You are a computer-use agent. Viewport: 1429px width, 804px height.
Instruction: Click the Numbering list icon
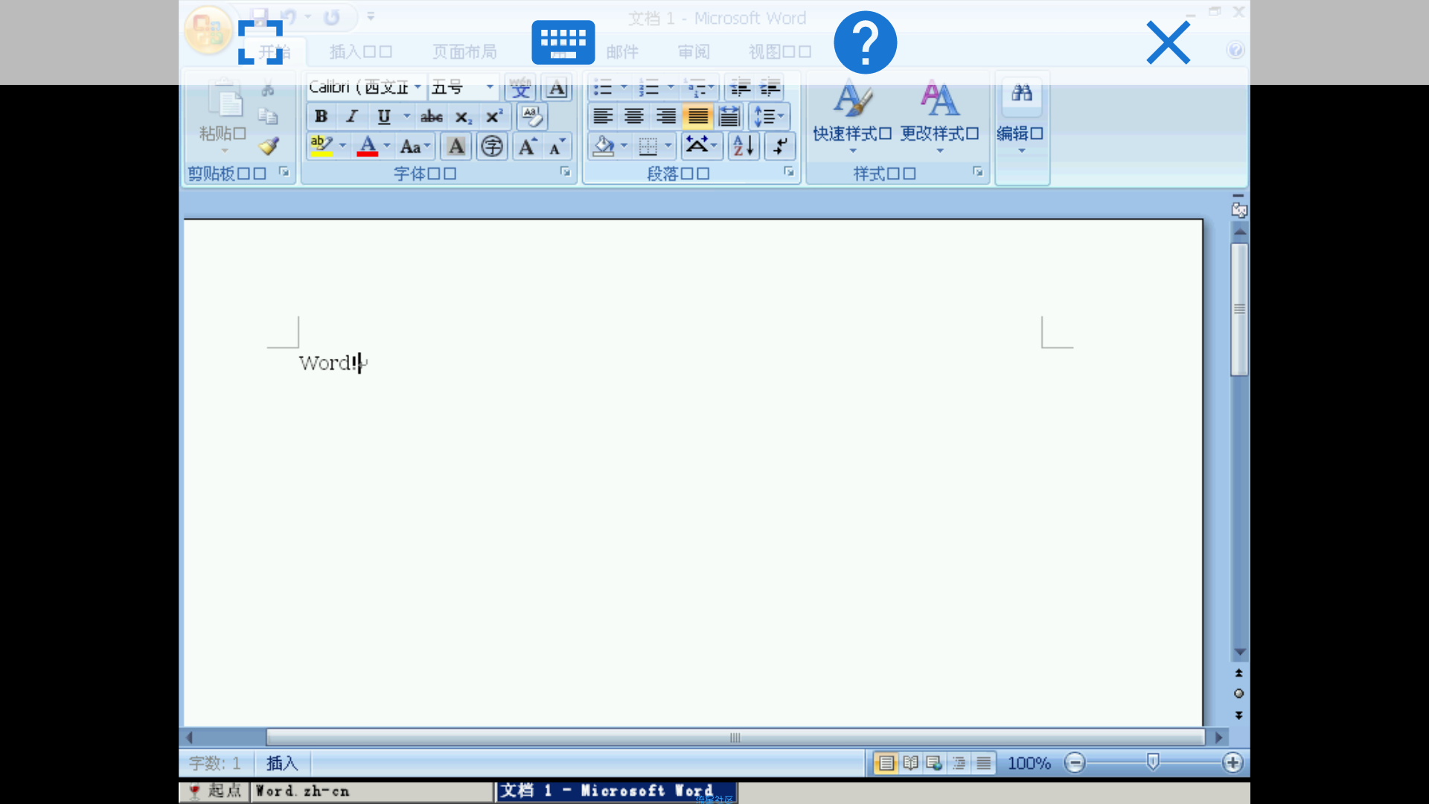coord(649,88)
